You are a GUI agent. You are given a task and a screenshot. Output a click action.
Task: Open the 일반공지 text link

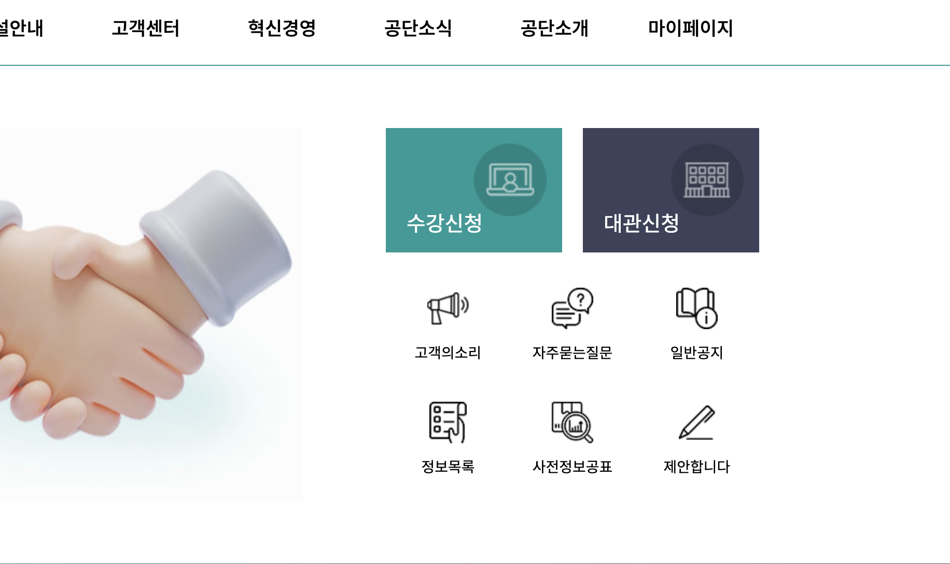click(696, 353)
